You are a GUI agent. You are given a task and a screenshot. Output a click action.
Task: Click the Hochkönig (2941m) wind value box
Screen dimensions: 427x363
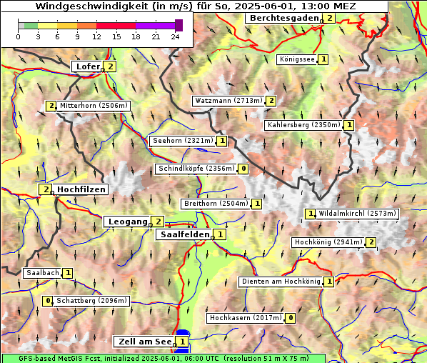coord(371,242)
